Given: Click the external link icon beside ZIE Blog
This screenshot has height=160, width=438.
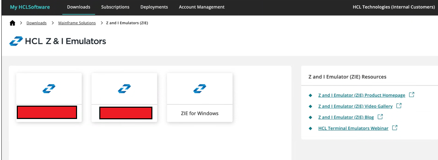Looking at the screenshot, I should 380,117.
